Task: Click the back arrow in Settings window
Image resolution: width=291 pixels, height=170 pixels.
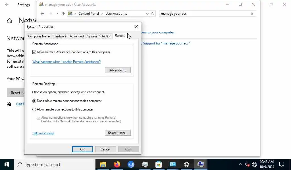Action: (x=7, y=5)
